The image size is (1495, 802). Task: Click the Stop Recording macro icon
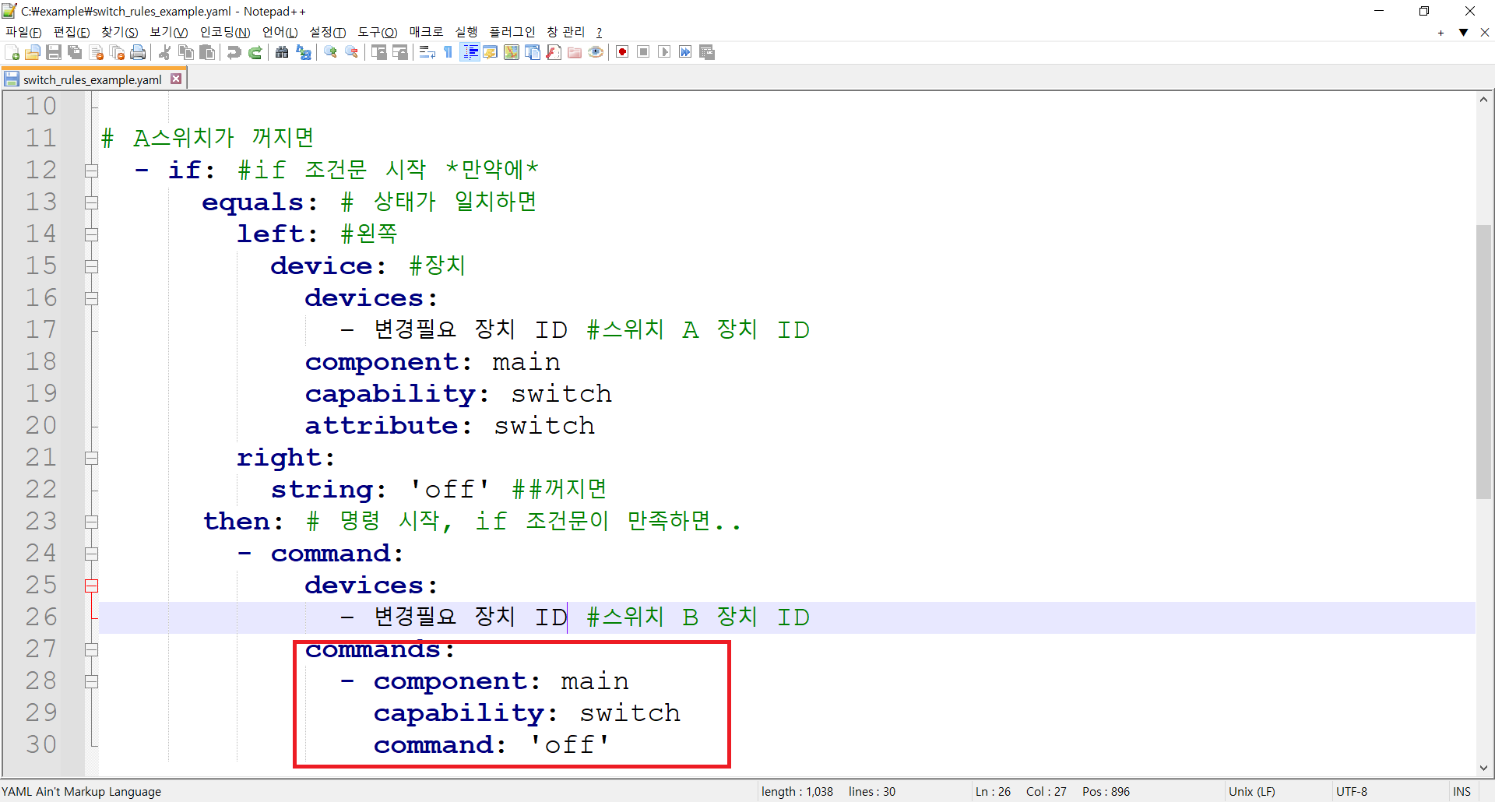(643, 52)
